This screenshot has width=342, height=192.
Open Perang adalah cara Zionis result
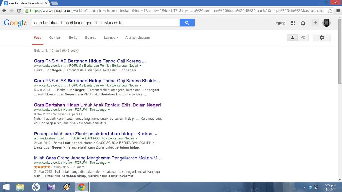click(x=96, y=134)
